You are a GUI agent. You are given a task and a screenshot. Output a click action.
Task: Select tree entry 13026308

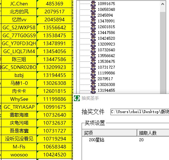106,85
